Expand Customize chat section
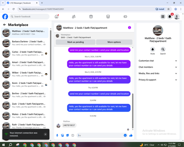The image size is (184, 147). [x=158, y=61]
